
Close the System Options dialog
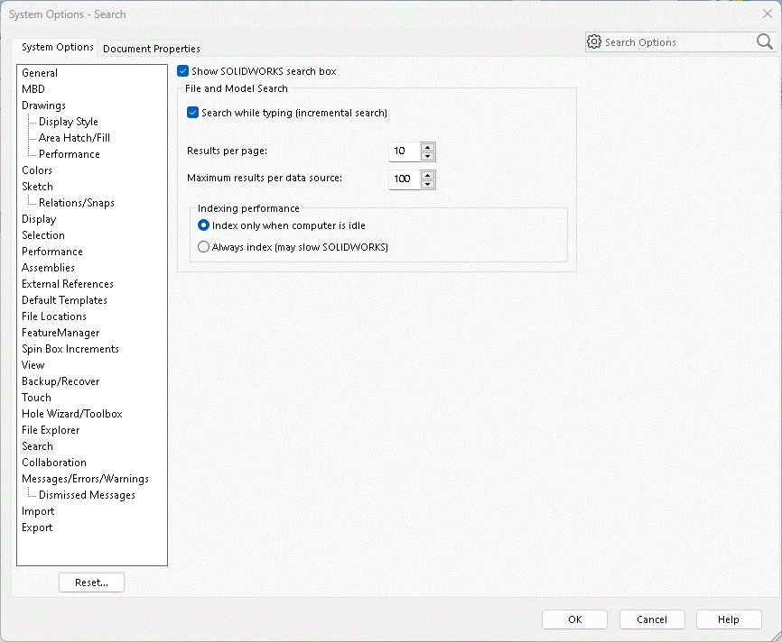[767, 14]
